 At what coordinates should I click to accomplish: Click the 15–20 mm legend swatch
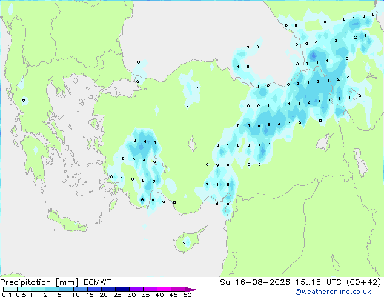tap(94, 289)
